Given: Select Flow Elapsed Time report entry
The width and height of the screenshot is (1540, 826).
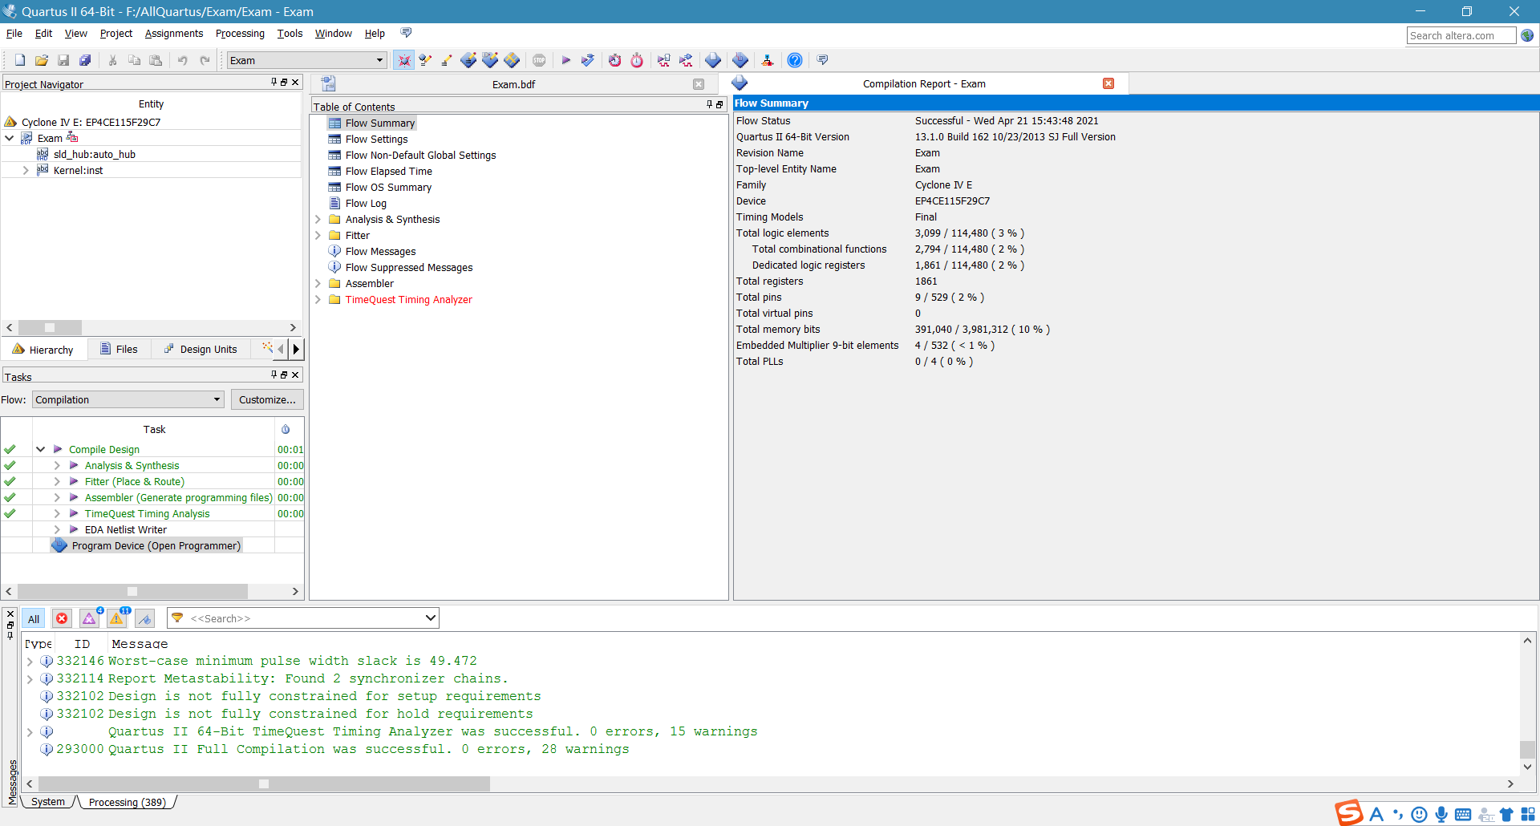Looking at the screenshot, I should tap(388, 171).
